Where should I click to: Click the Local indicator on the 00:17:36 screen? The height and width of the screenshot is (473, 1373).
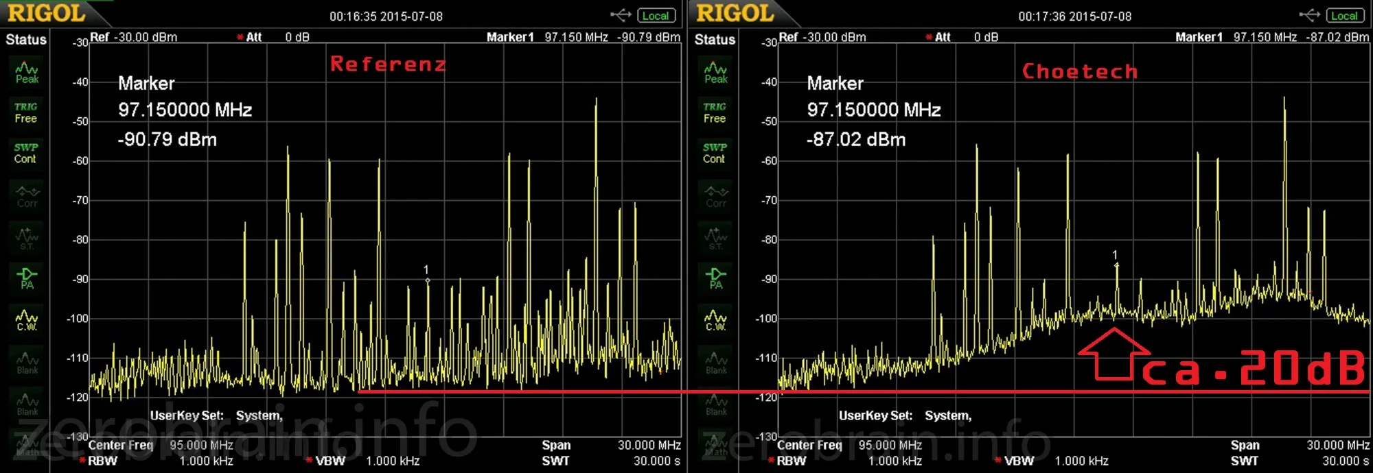[x=1346, y=16]
